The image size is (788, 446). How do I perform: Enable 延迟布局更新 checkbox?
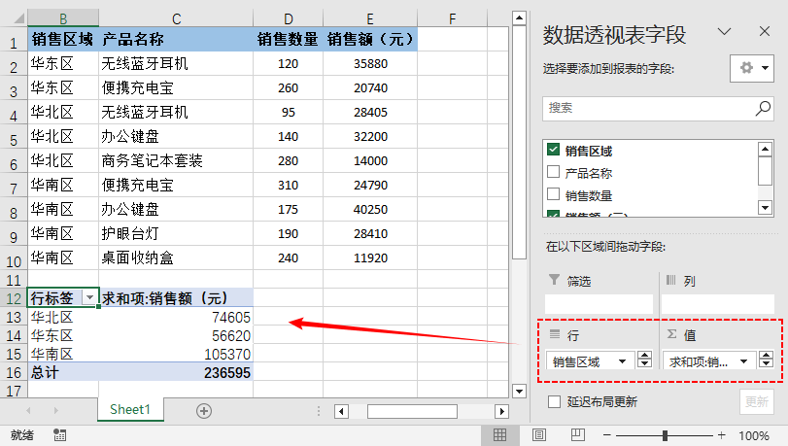click(x=554, y=401)
